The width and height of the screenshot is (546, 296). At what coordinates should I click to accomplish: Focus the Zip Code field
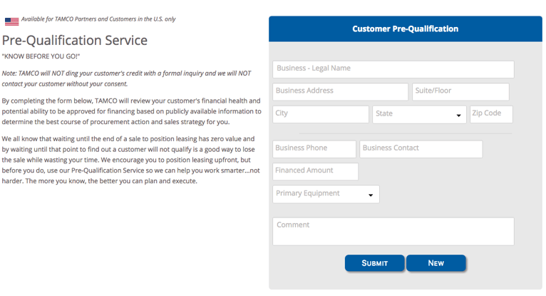(491, 114)
